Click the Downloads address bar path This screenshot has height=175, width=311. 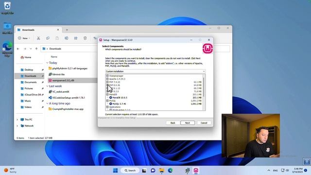pyautogui.click(x=55, y=49)
